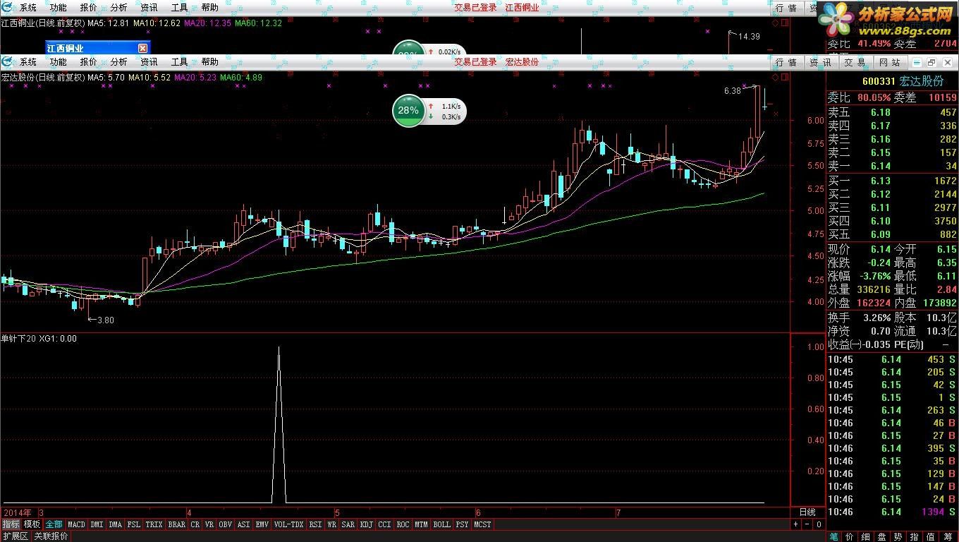This screenshot has height=542, width=959.
Task: Click 行情 button in the back 江西铜业 window
Action: (786, 8)
